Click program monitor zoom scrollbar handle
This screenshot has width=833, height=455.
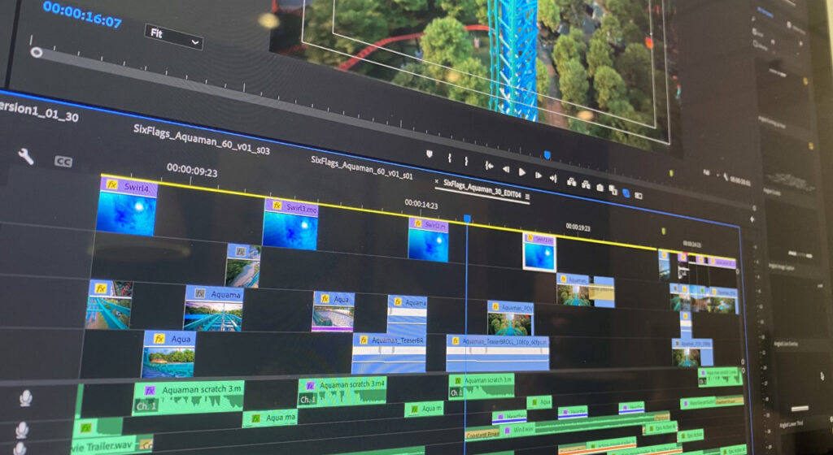point(36,52)
